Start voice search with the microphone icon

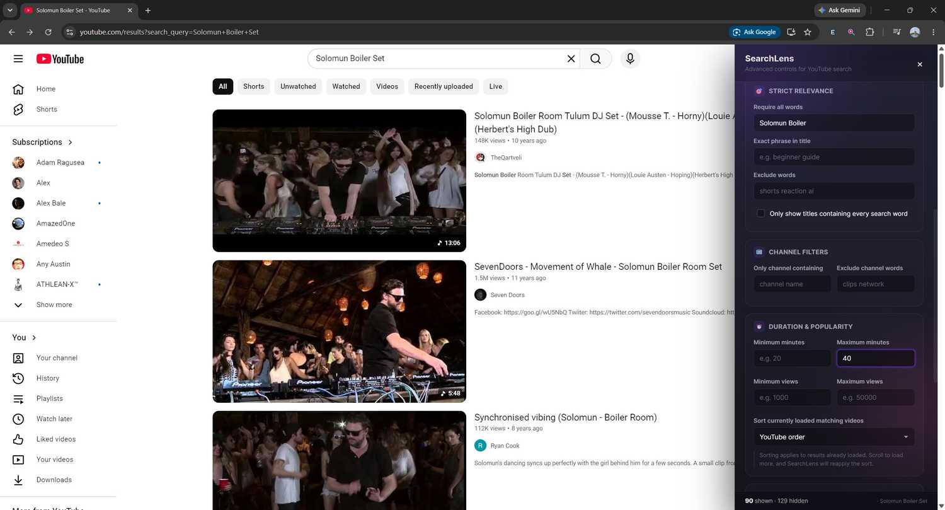(x=629, y=59)
